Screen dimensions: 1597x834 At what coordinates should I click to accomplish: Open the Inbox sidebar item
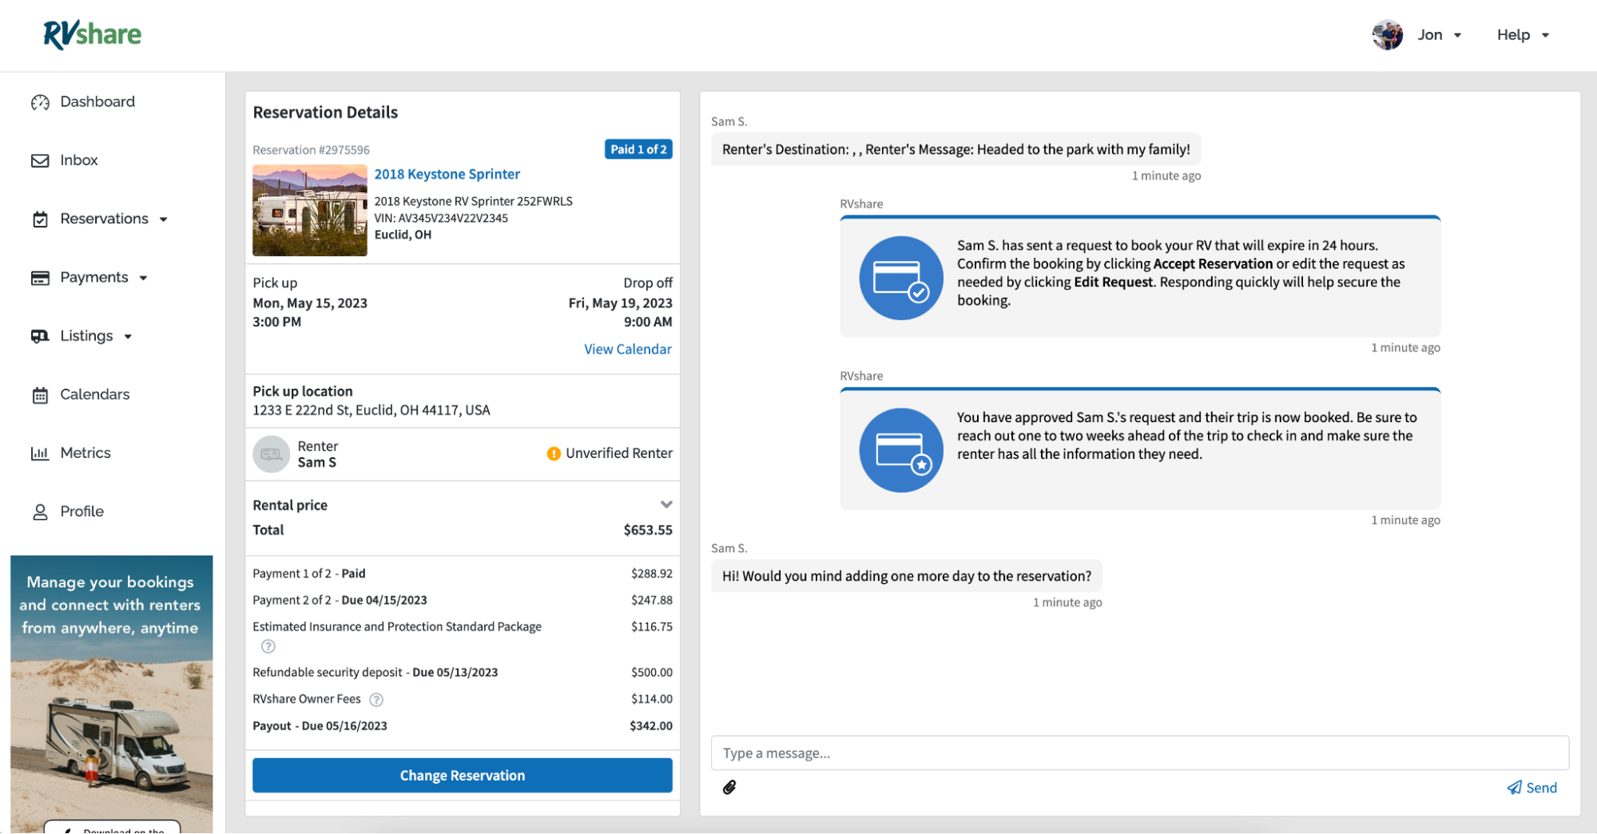pyautogui.click(x=78, y=160)
